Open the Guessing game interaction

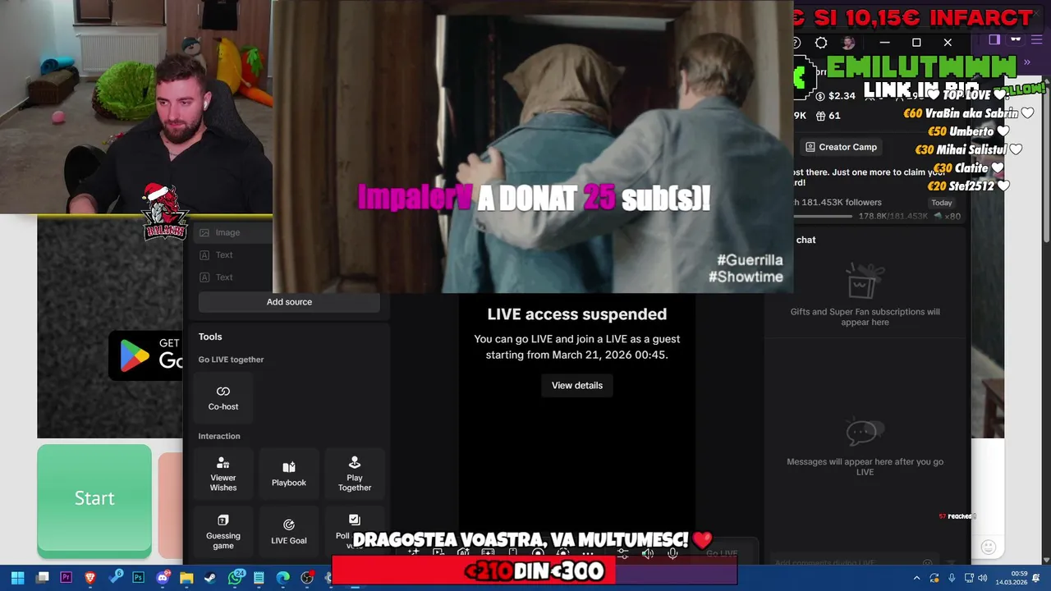point(223,531)
